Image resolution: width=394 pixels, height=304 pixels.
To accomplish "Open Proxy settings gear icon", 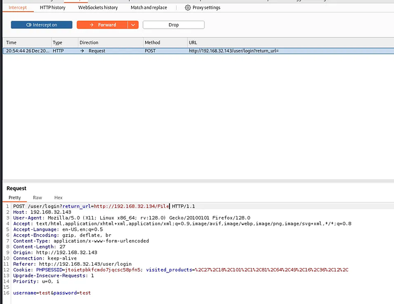I will click(x=187, y=7).
